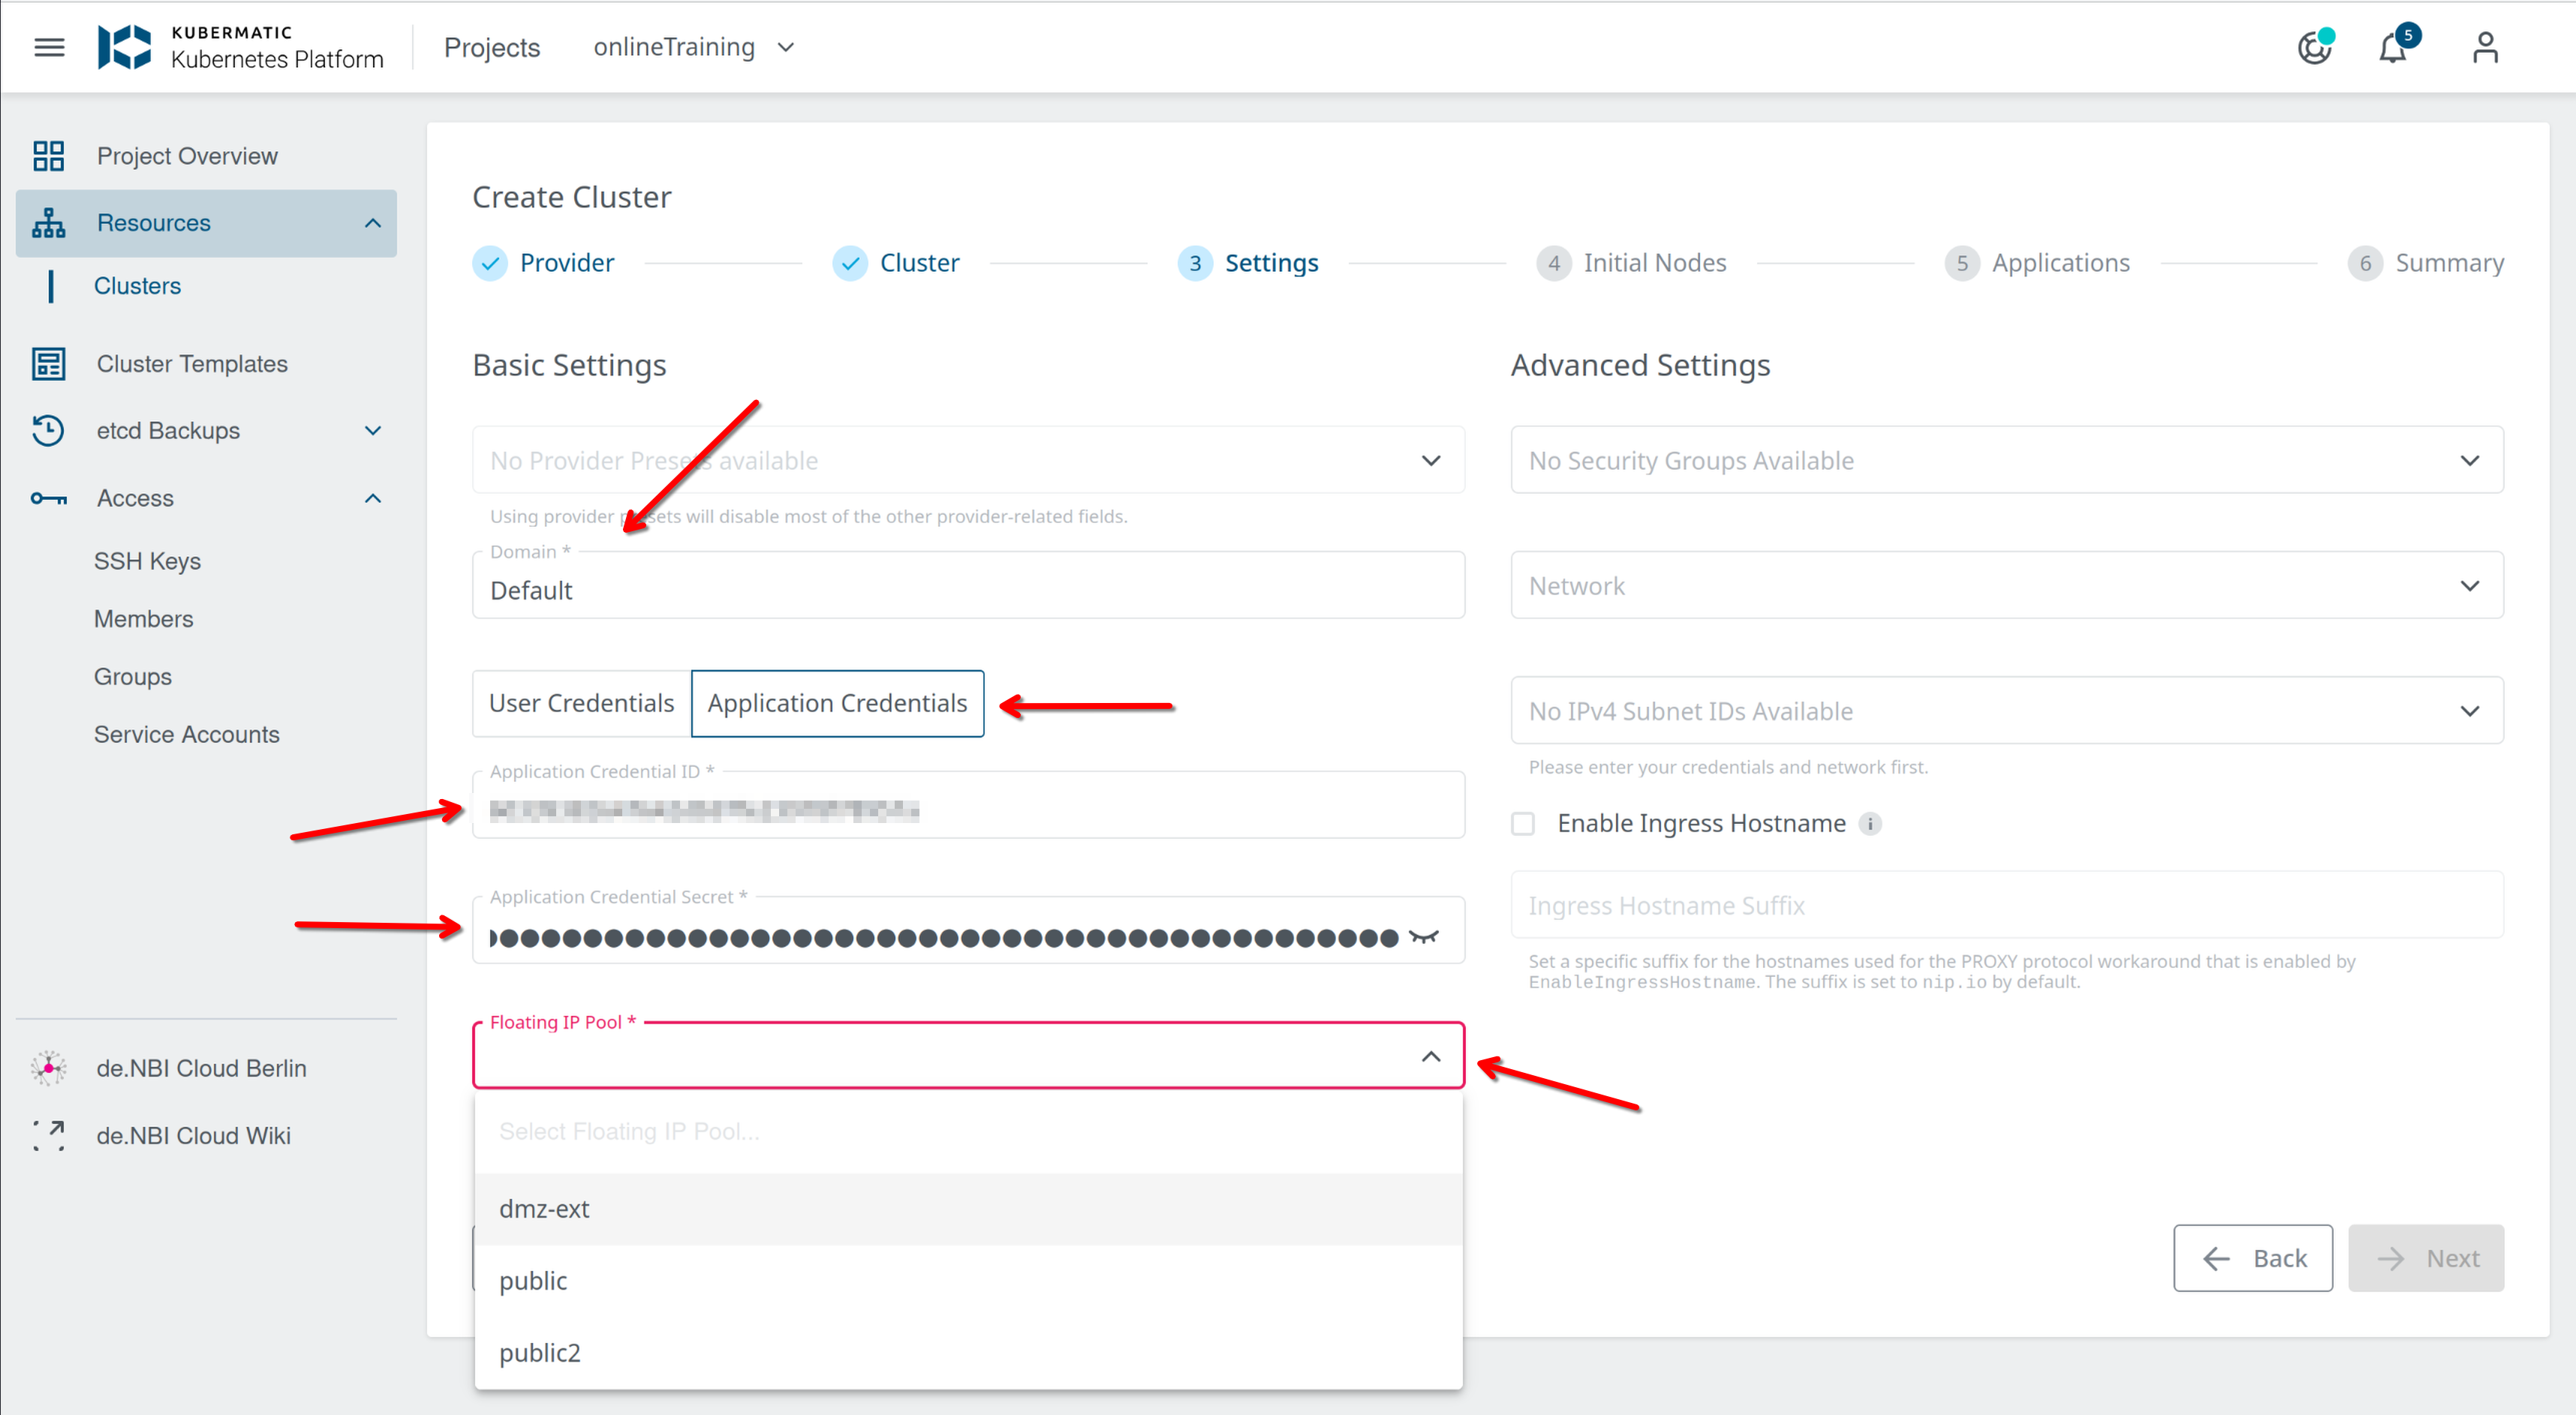The image size is (2576, 1415).
Task: Click the Cluster Templates icon
Action: [48, 364]
